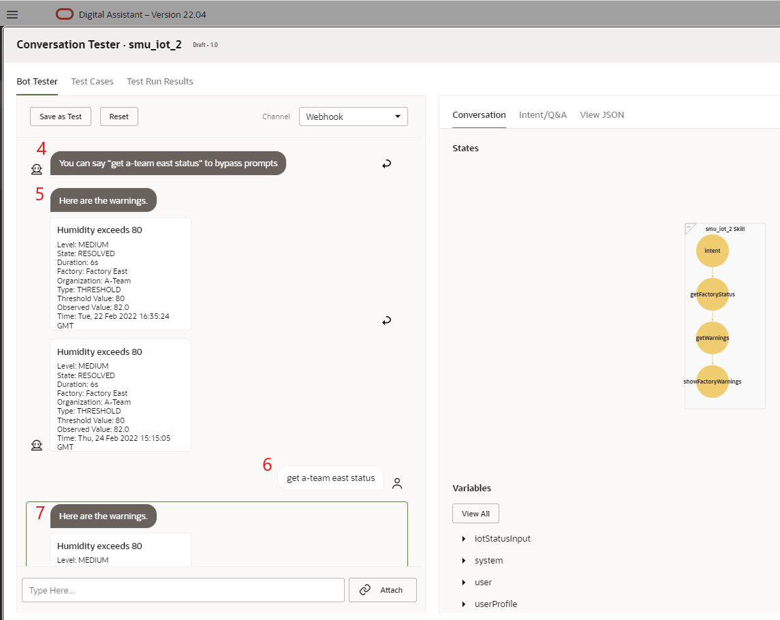Reset the conversation tester
The width and height of the screenshot is (780, 620).
[119, 117]
